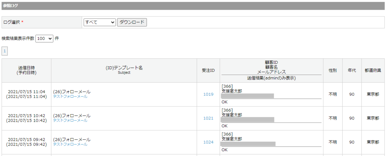Click the 年代 column header

tap(352, 70)
